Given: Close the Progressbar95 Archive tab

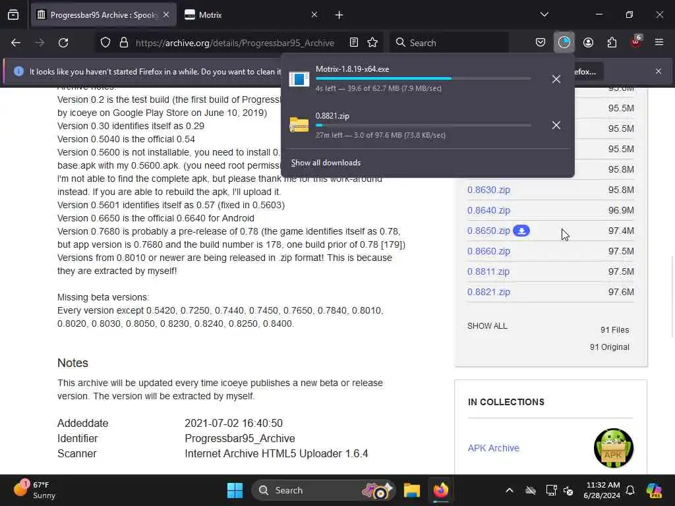Looking at the screenshot, I should point(166,15).
